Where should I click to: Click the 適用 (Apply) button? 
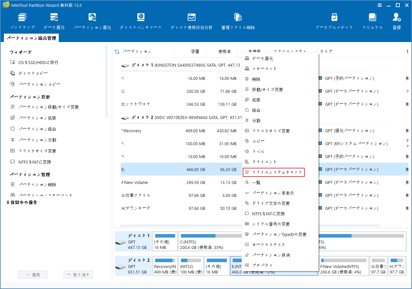32,274
